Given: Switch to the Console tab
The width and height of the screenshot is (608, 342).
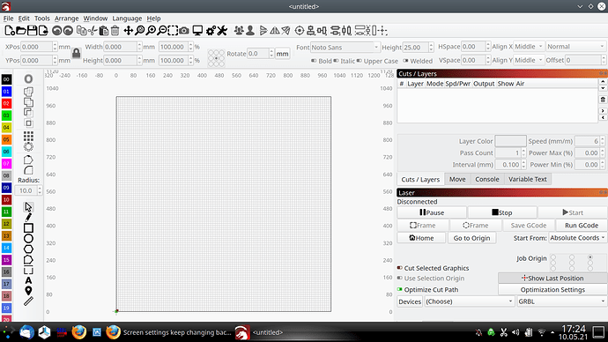Looking at the screenshot, I should tap(487, 179).
